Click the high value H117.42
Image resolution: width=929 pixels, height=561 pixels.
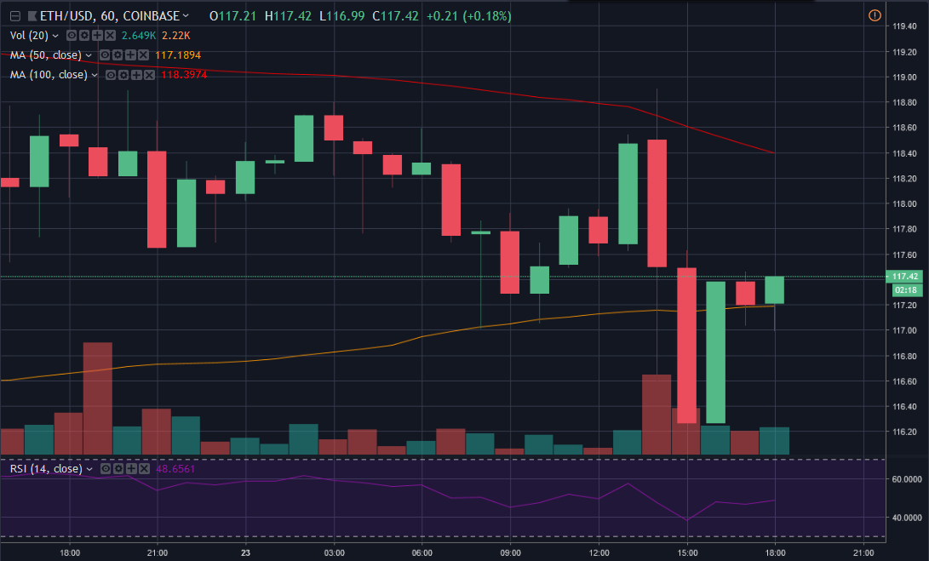pyautogui.click(x=288, y=16)
